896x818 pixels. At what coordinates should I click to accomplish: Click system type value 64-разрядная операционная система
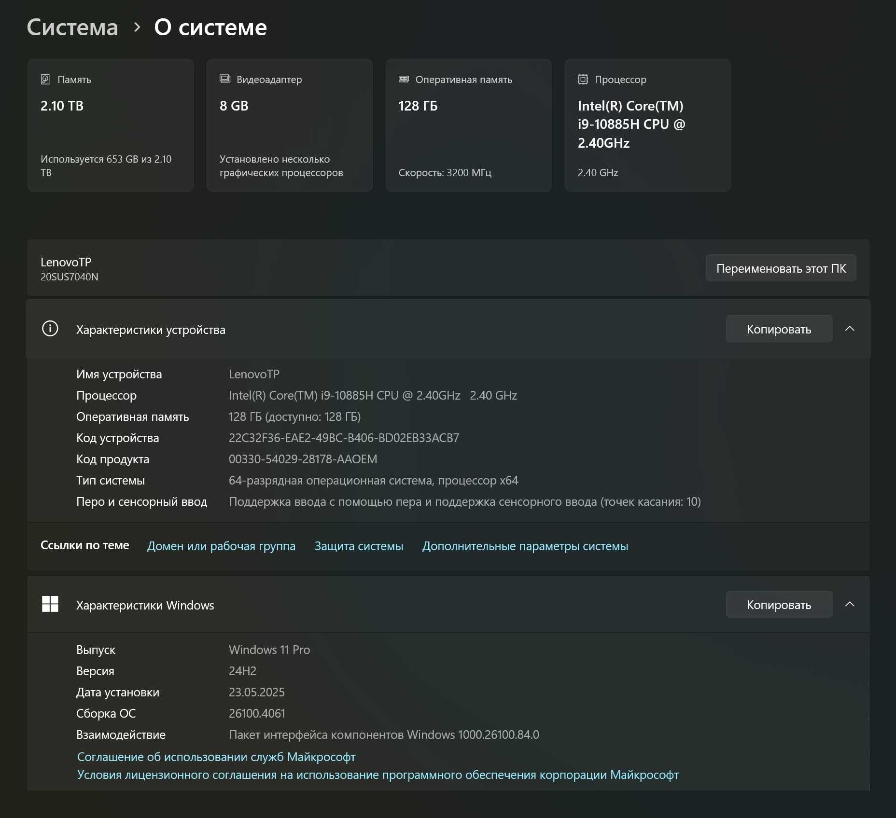coord(373,480)
